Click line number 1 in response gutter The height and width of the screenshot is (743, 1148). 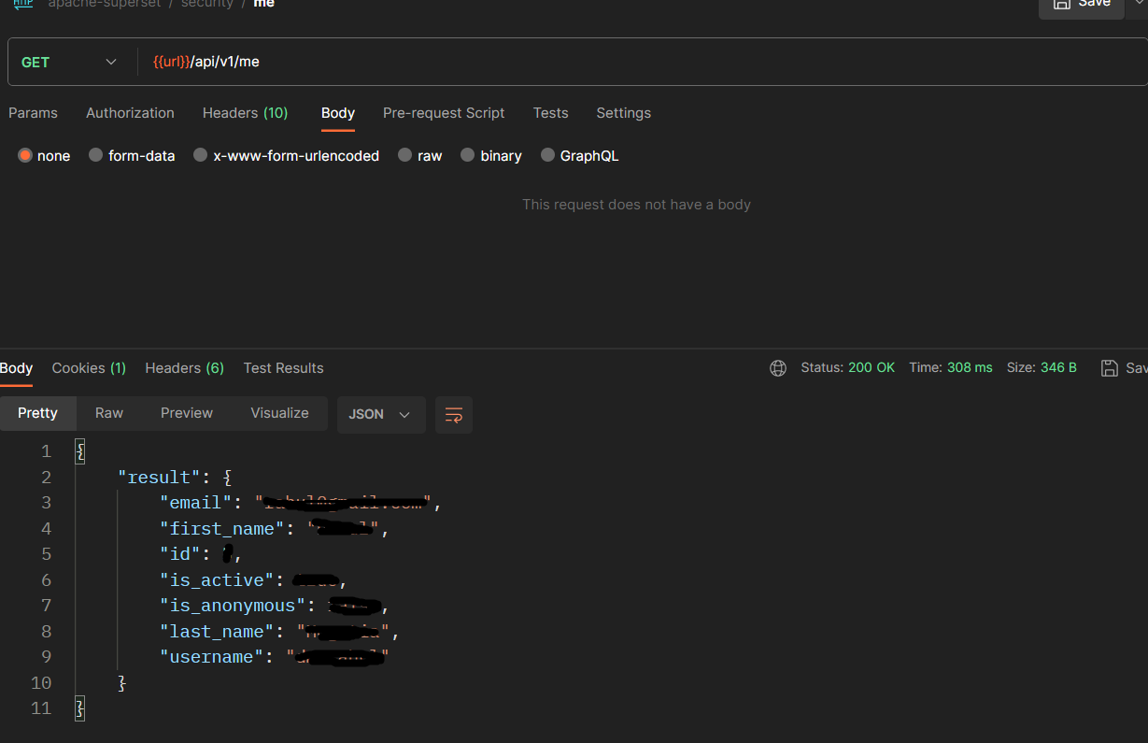point(46,451)
